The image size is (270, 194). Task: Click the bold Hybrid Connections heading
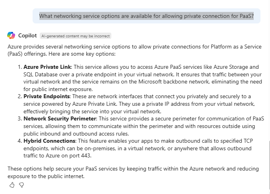49,141
